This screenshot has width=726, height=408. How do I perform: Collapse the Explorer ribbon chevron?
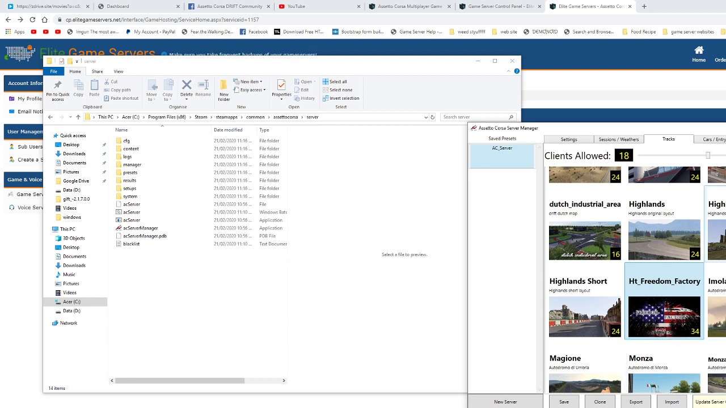pos(509,71)
